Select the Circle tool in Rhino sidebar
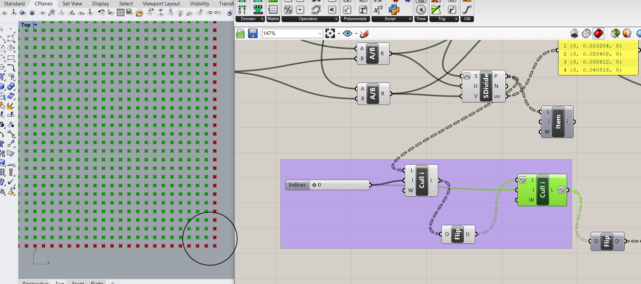 click(x=2, y=48)
